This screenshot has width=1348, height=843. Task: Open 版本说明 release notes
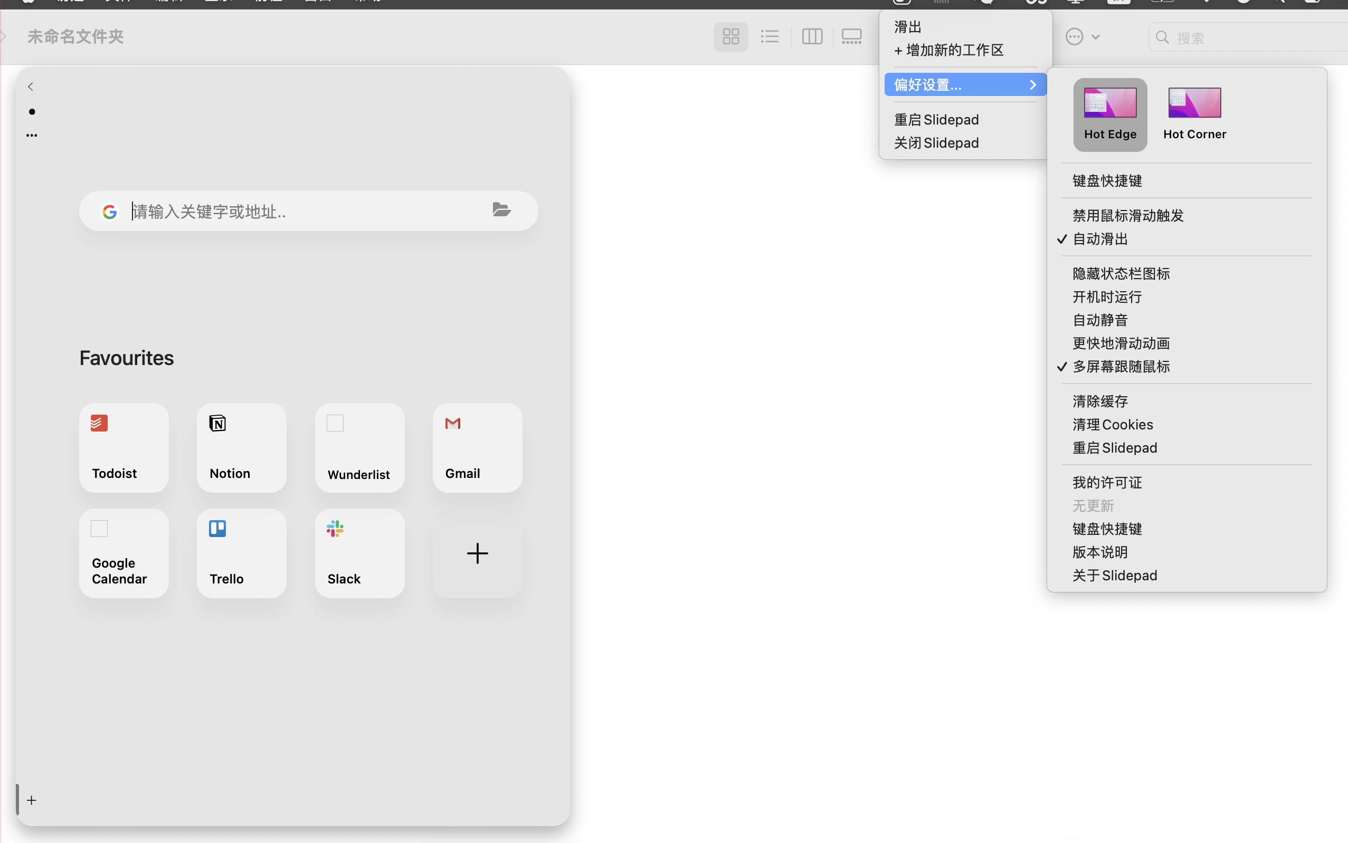click(1187, 552)
